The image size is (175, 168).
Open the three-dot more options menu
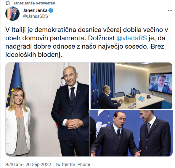click(x=170, y=11)
